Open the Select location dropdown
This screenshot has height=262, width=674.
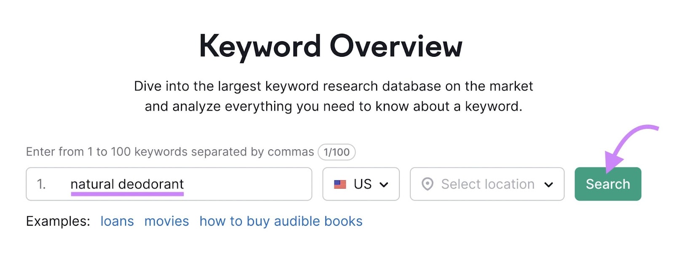pyautogui.click(x=487, y=184)
